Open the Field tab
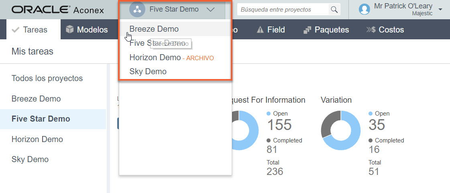 (x=271, y=30)
